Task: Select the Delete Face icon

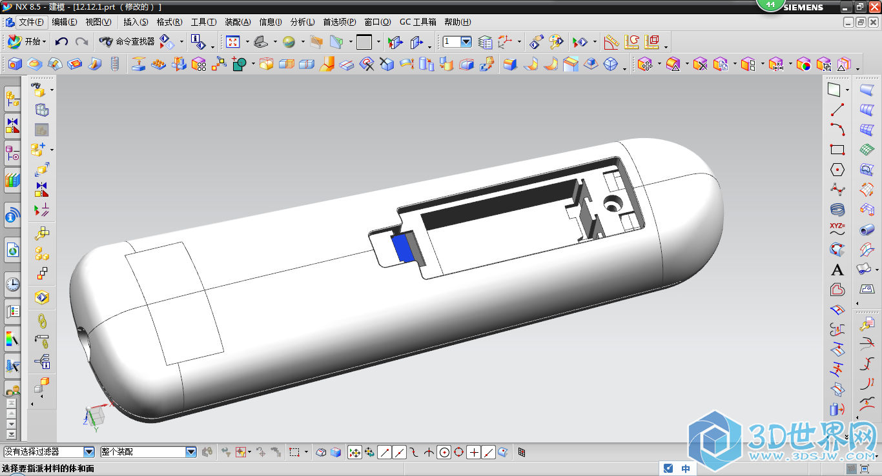Action: click(701, 64)
